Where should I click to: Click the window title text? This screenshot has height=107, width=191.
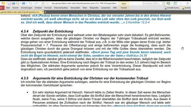click(x=84, y=3)
